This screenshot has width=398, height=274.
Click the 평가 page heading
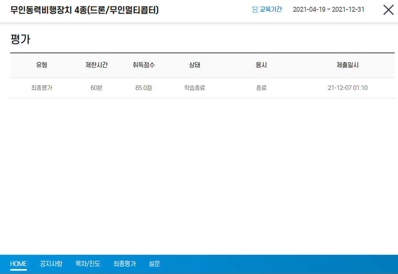pos(20,39)
